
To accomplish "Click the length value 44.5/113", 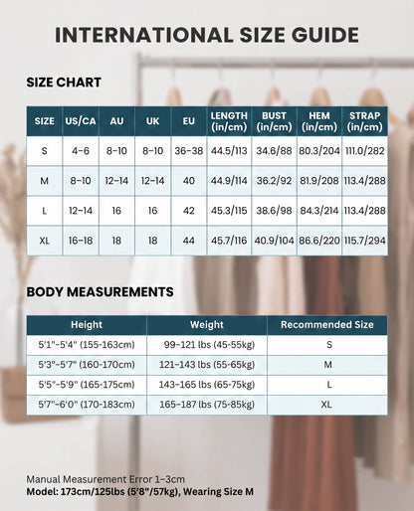I will (x=229, y=151).
